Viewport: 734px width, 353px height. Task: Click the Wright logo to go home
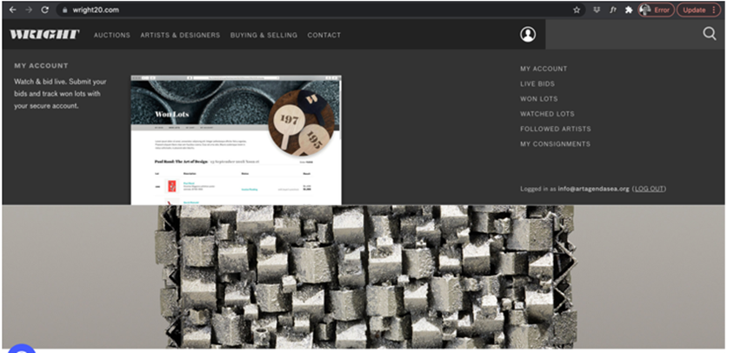(x=44, y=35)
